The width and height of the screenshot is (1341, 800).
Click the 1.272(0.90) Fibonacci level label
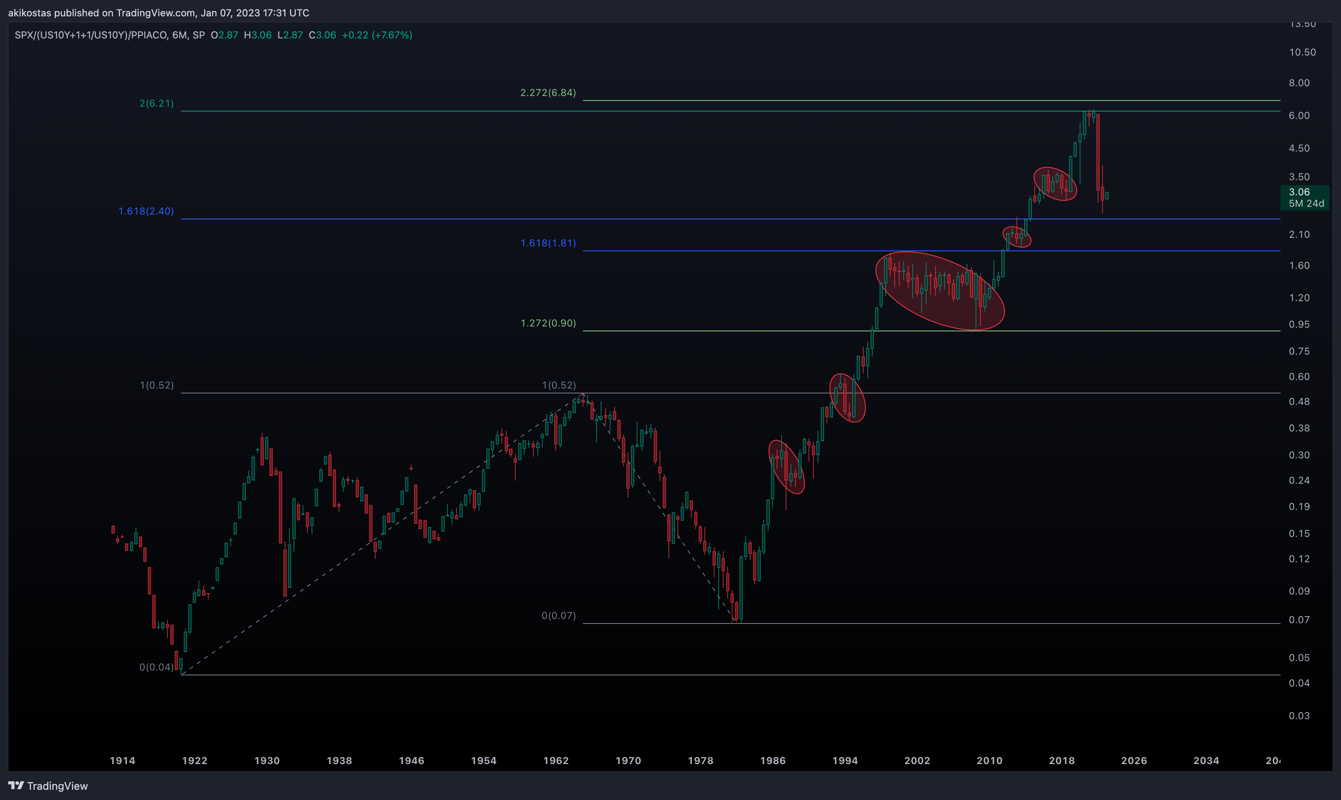pos(548,323)
